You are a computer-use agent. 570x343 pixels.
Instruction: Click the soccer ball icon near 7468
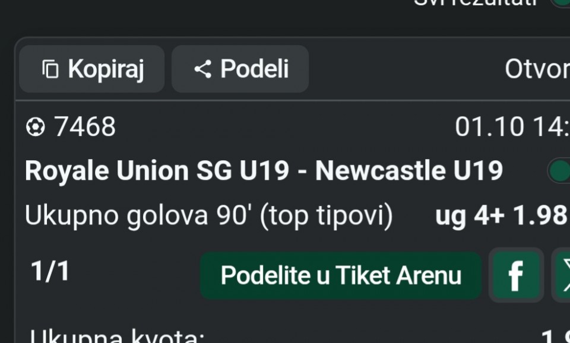click(x=36, y=127)
